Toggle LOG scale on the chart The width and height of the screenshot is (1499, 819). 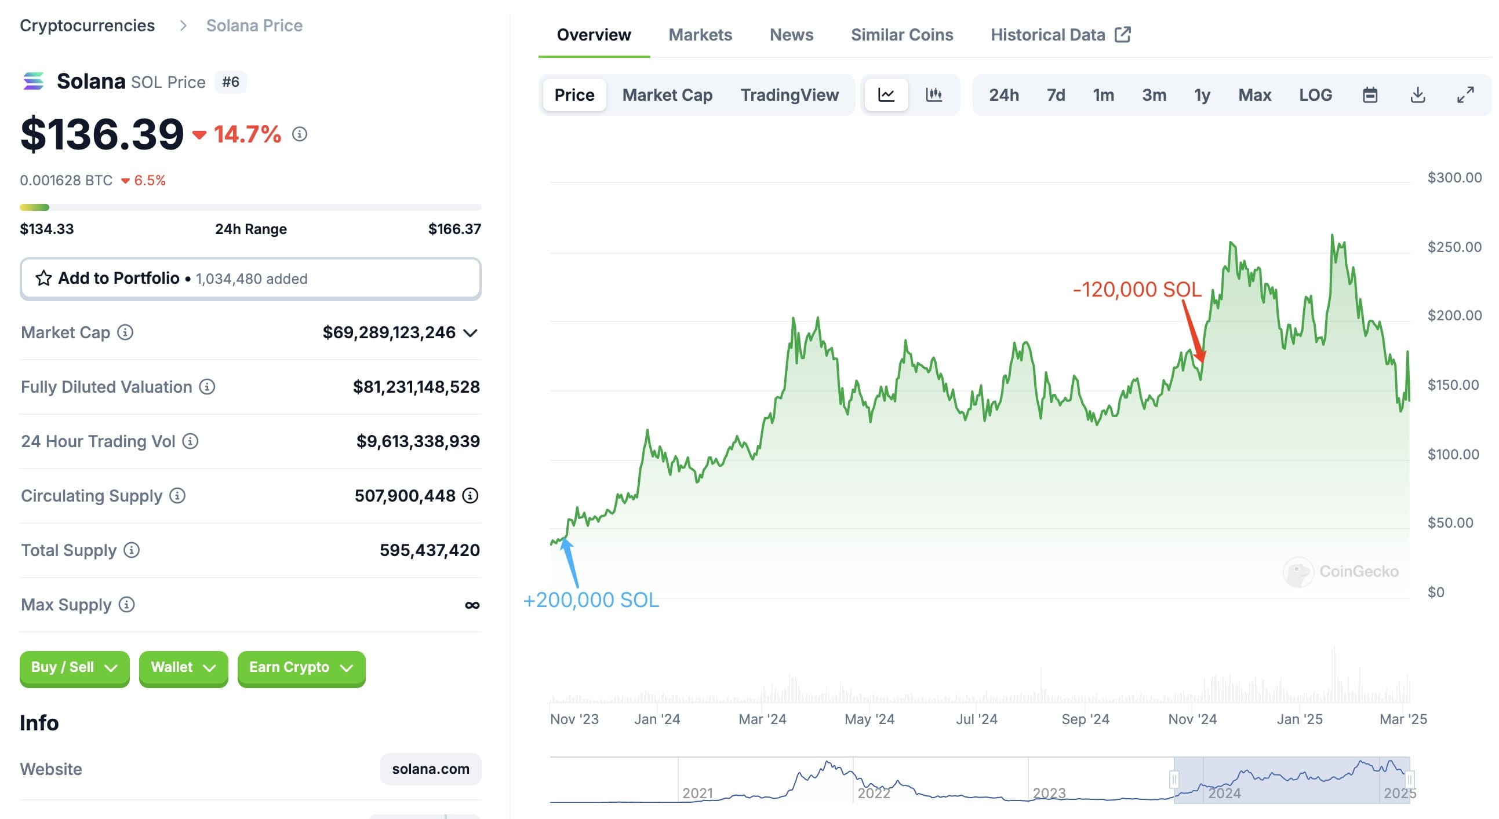(x=1315, y=95)
